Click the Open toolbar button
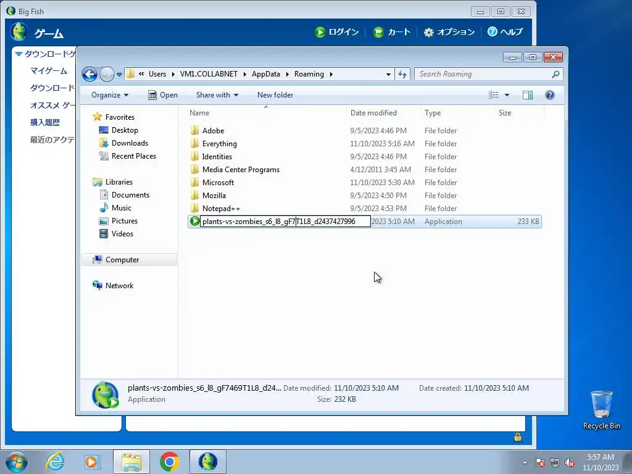 163,95
